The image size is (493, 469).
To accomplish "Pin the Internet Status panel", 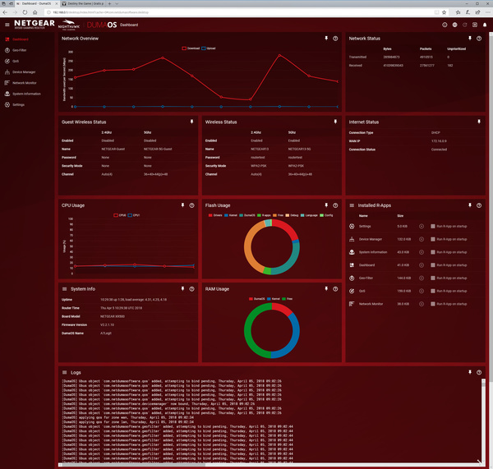I will tap(479, 122).
